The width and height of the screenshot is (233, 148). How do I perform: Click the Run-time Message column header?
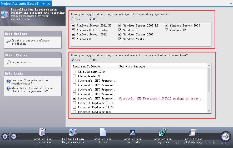coord(162,66)
